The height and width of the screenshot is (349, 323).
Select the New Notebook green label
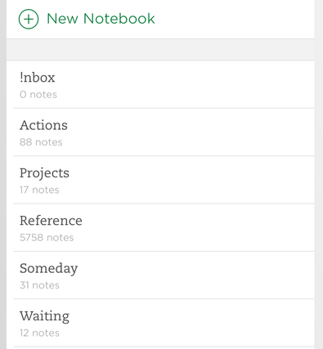click(x=101, y=19)
